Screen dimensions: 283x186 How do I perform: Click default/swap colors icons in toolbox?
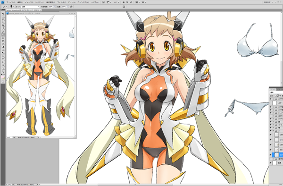pos(3,74)
